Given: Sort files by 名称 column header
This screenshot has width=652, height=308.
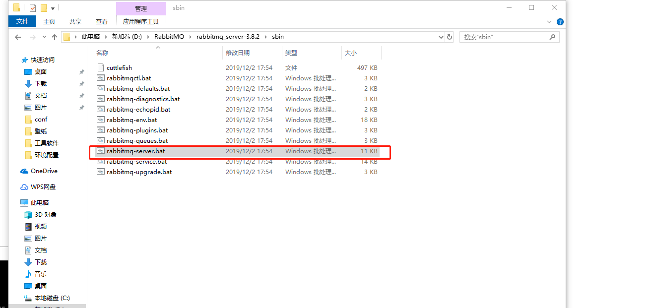Looking at the screenshot, I should coord(102,53).
